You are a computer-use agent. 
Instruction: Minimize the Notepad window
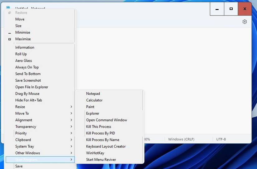point(217,9)
